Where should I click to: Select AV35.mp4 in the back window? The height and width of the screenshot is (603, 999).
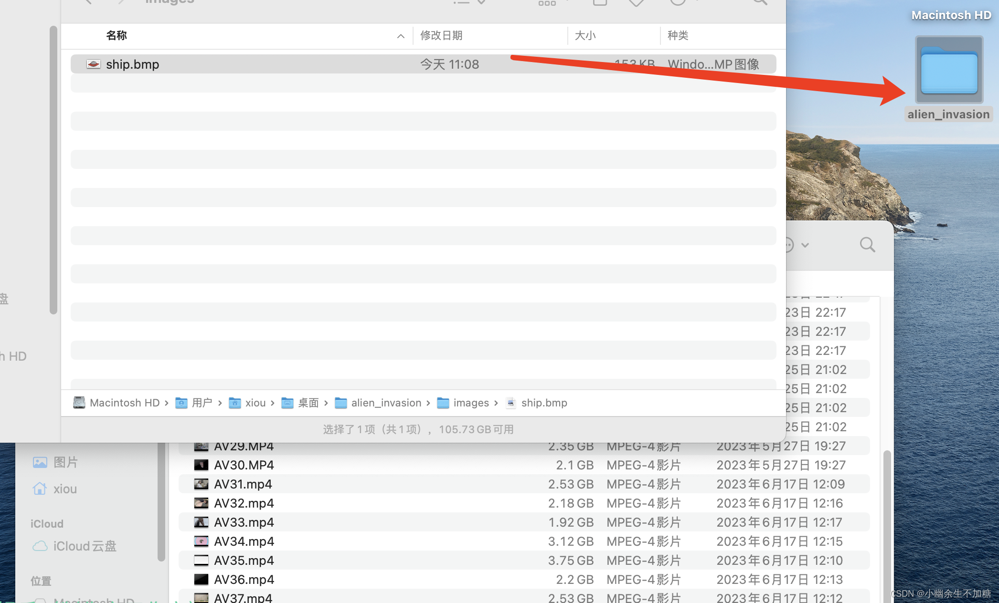pos(524,560)
